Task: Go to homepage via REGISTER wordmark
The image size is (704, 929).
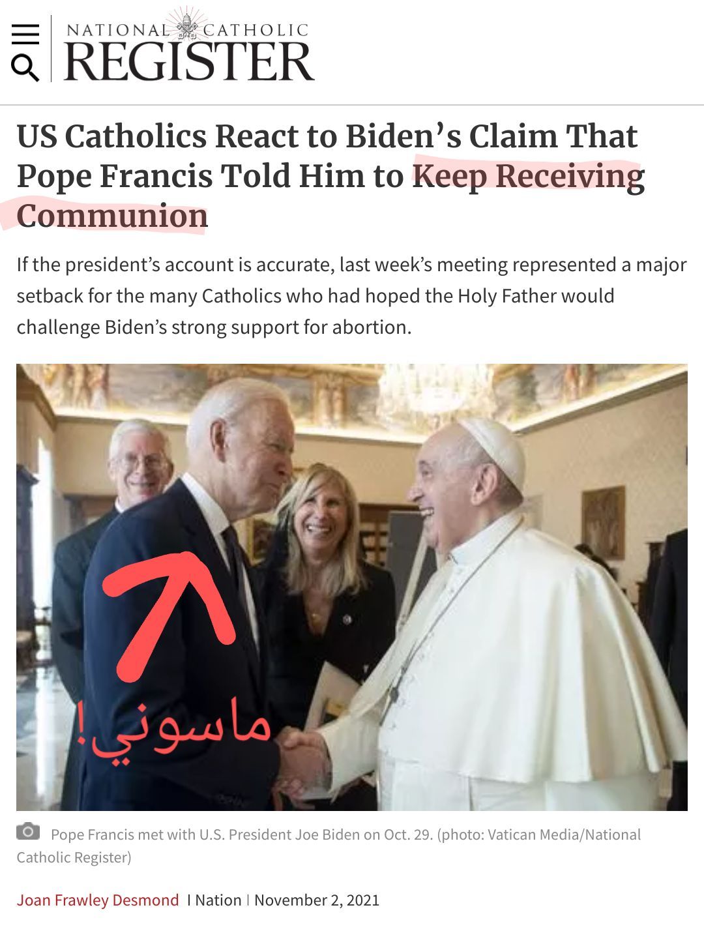Action: (x=189, y=62)
